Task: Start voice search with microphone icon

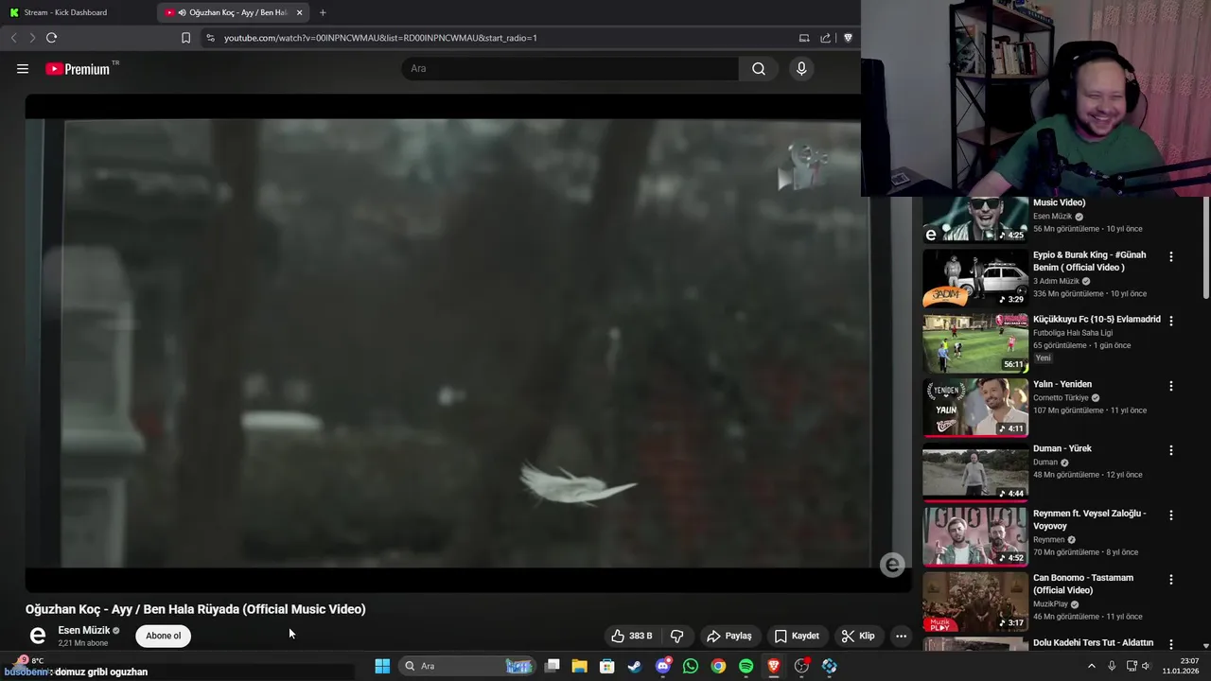Action: pyautogui.click(x=801, y=68)
